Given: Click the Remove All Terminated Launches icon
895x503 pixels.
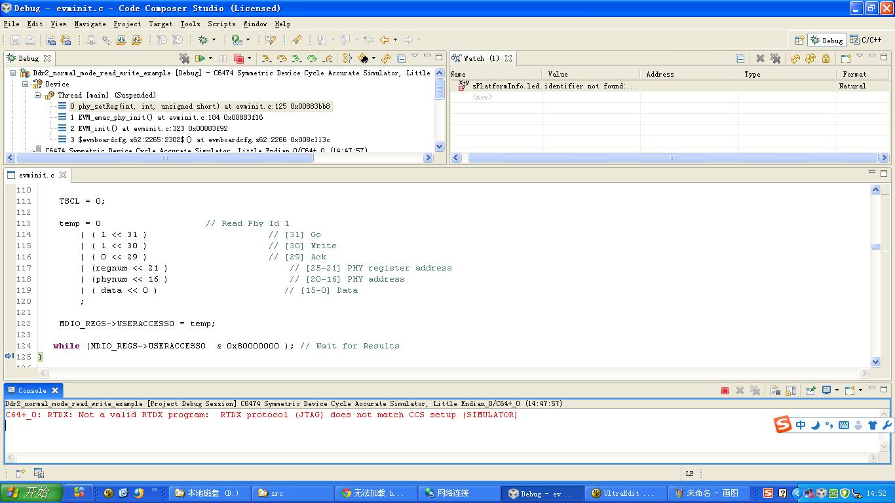Looking at the screenshot, I should coord(184,58).
